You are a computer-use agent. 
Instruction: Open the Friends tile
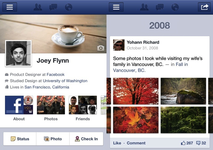click(x=83, y=108)
